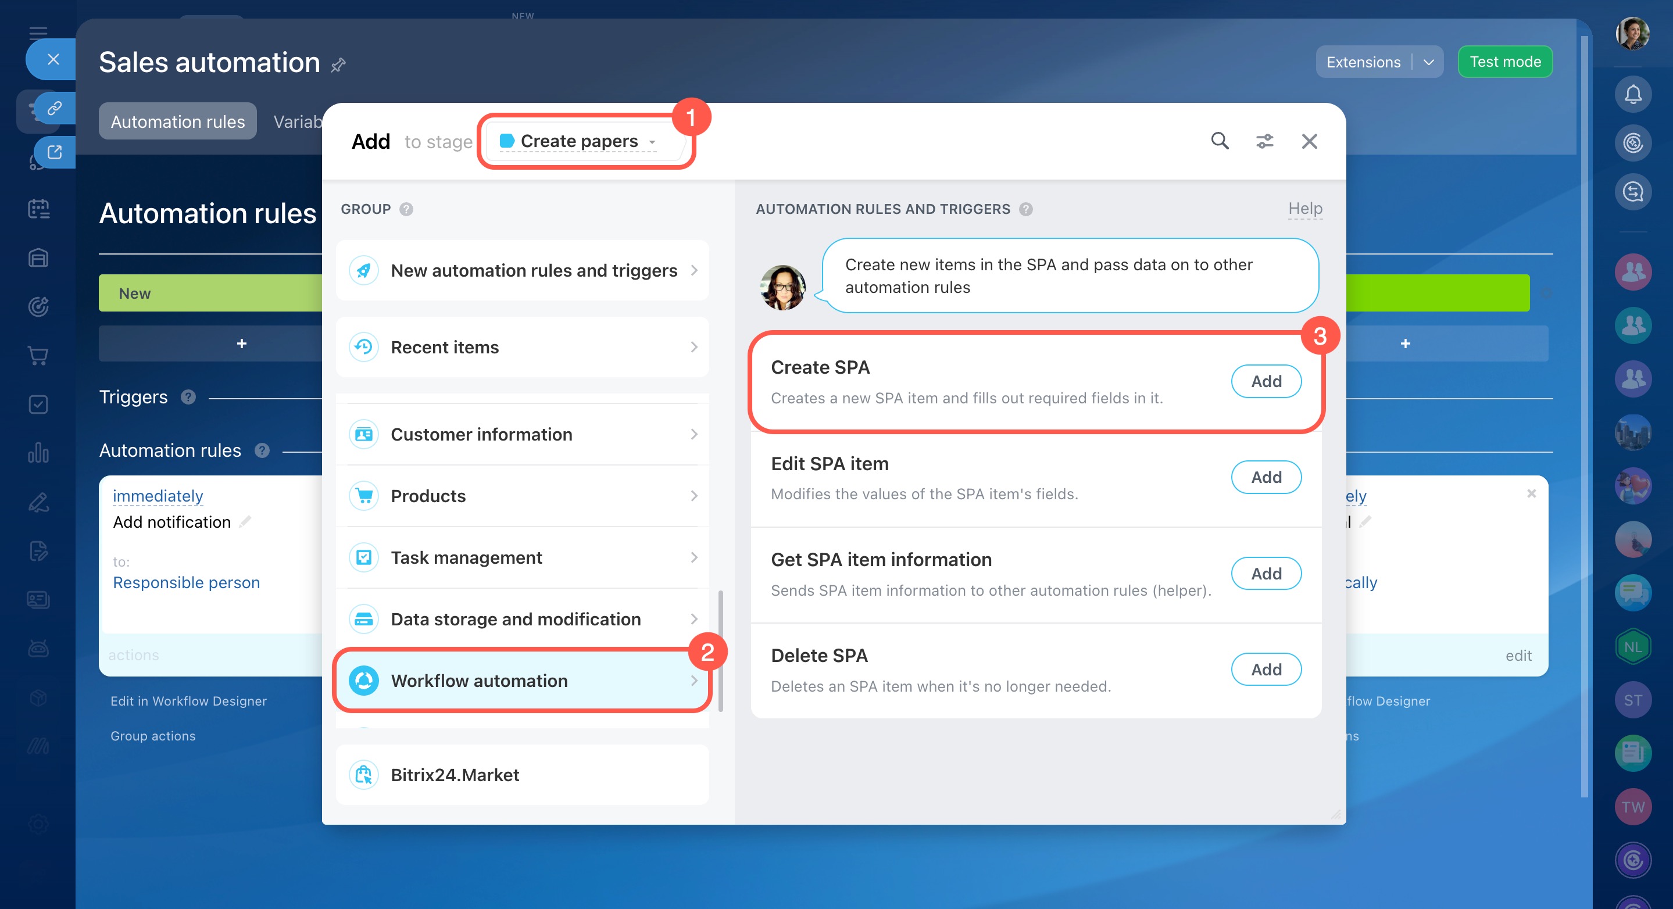Expand the Extensions dropdown arrow
Screen dimensions: 1673x909
coord(1428,62)
